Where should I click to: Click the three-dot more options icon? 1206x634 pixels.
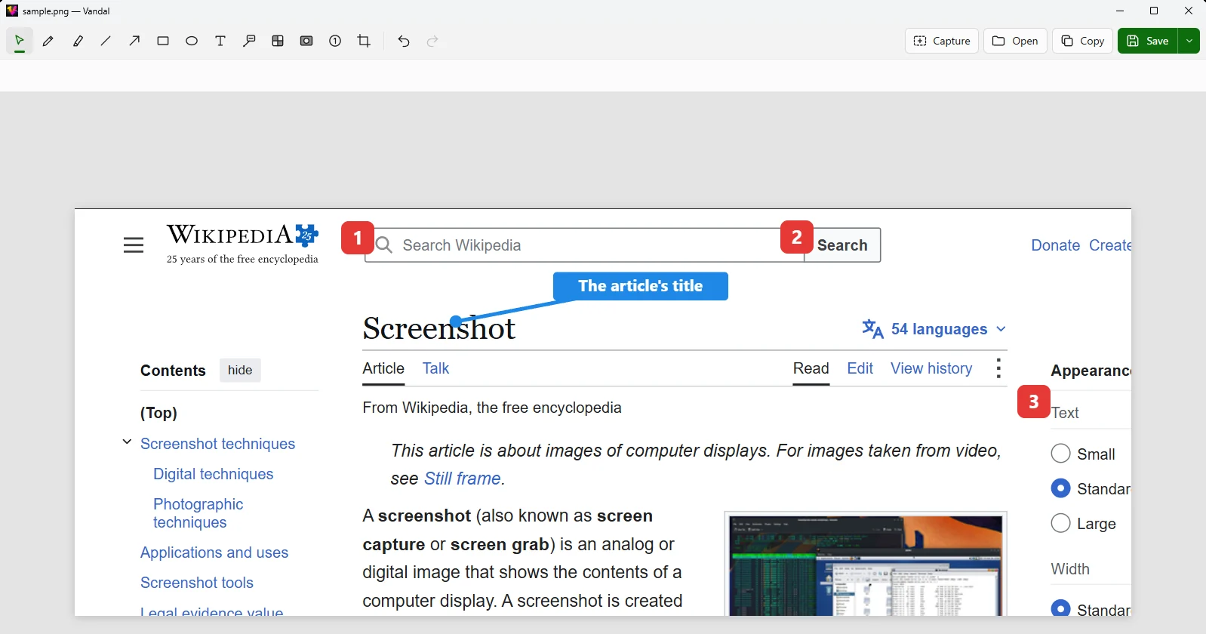(x=998, y=368)
